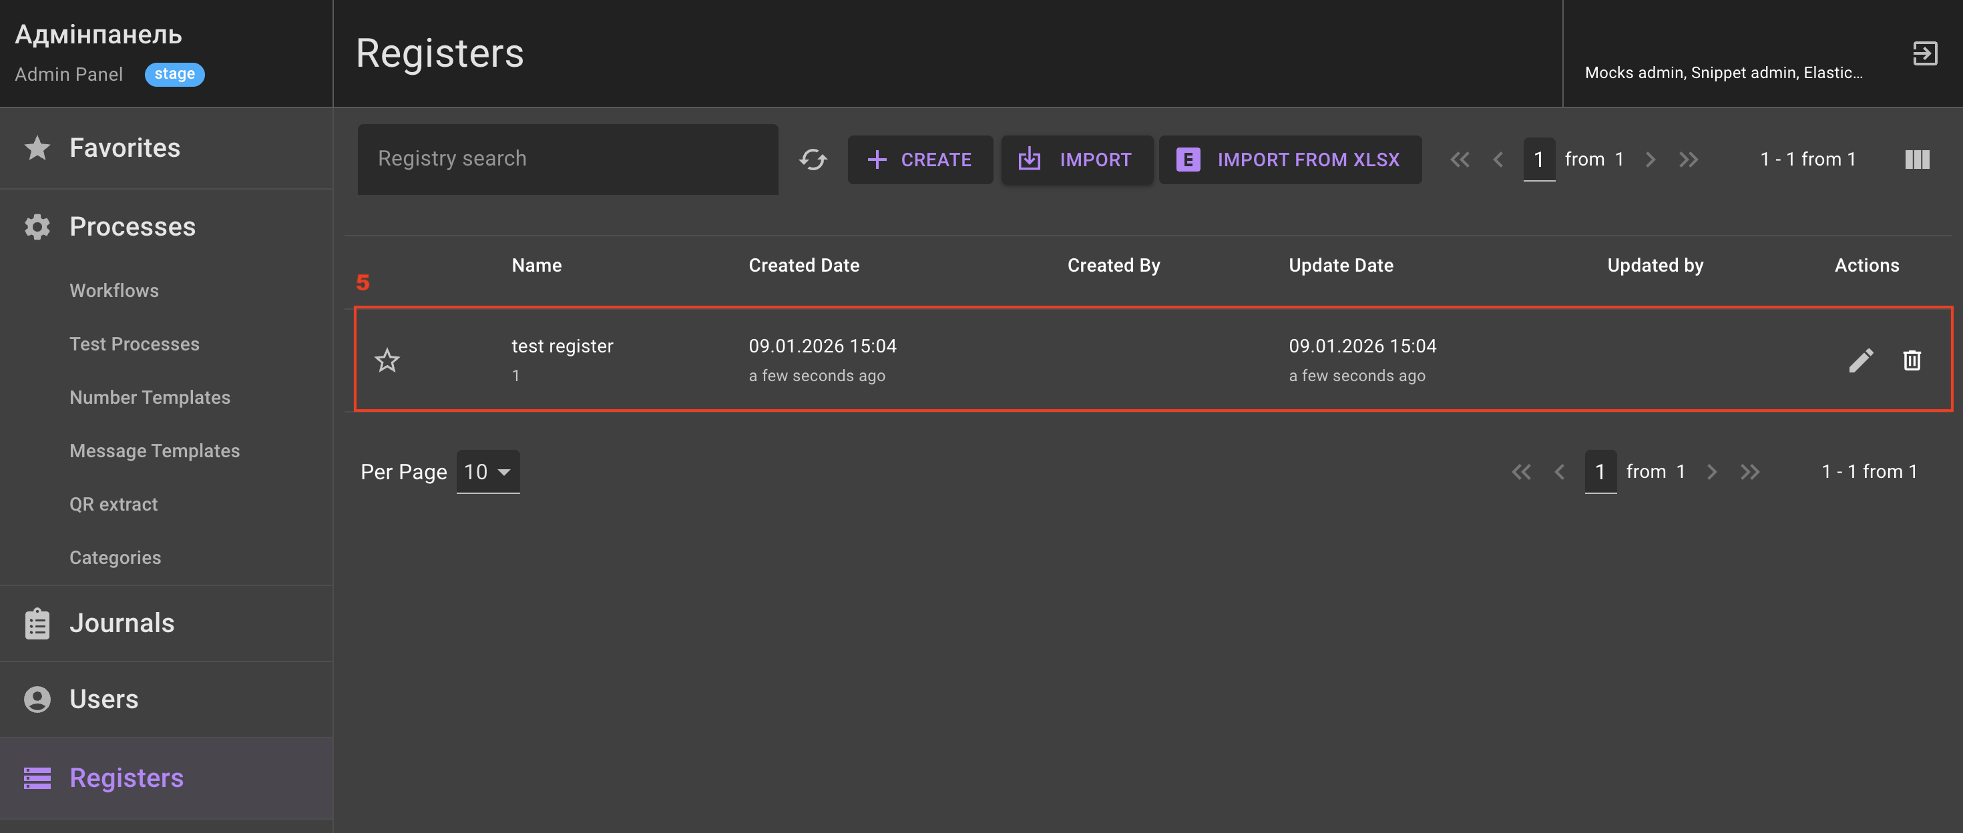Click the Create button
The image size is (1963, 833).
(920, 160)
